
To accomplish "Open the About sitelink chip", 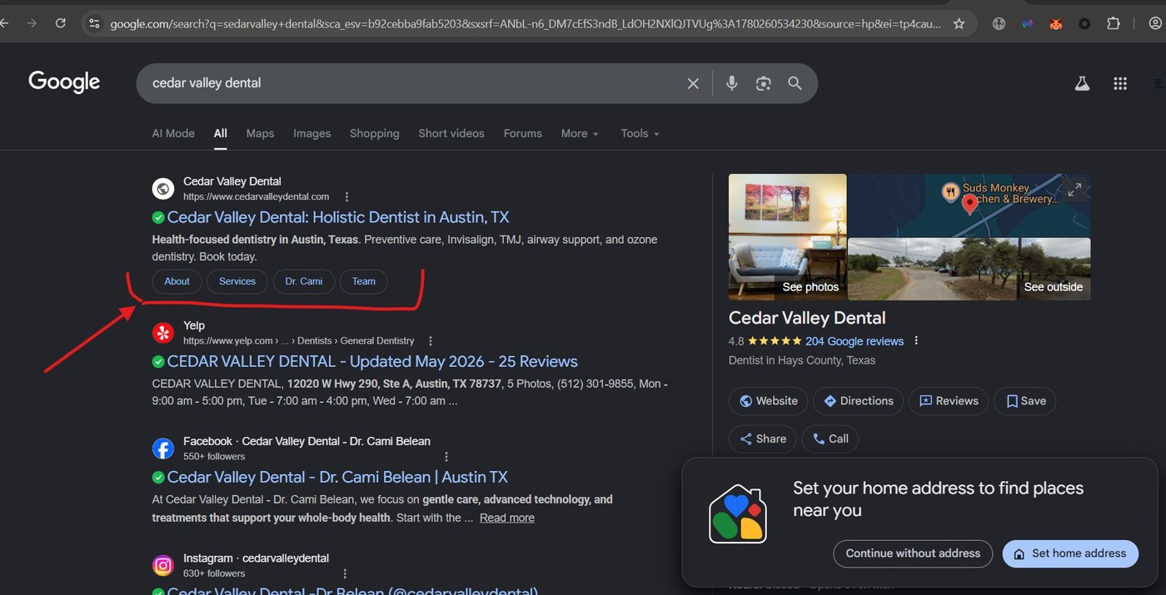I will pos(177,281).
